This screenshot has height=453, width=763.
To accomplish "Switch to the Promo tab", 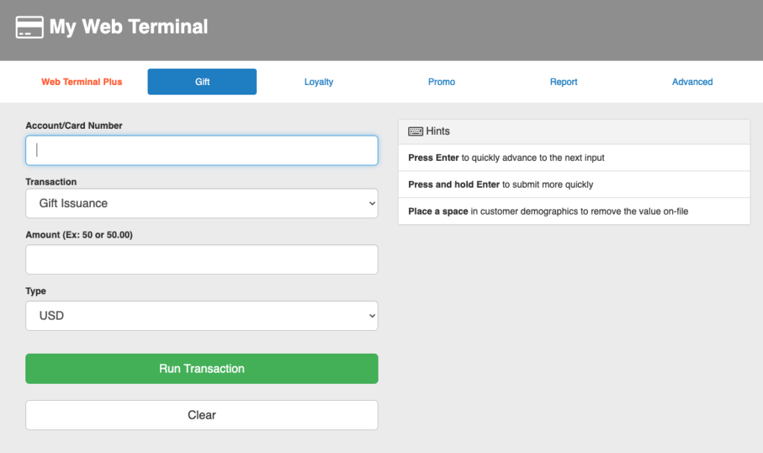I will (x=441, y=82).
